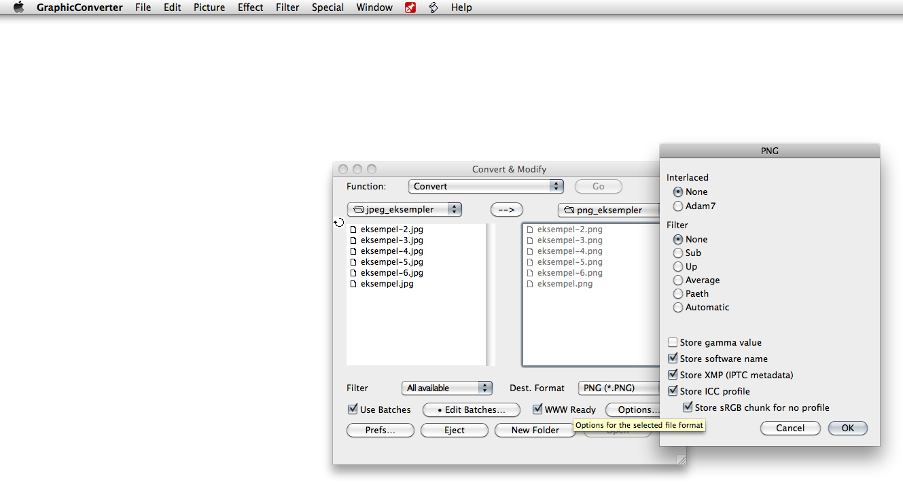Click the Options... button
This screenshot has height=493, width=903.
[x=633, y=410]
